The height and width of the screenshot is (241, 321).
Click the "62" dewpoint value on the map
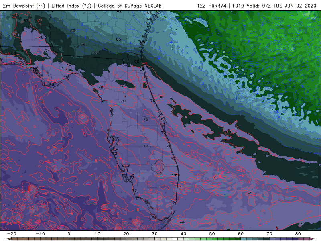[x=119, y=12]
